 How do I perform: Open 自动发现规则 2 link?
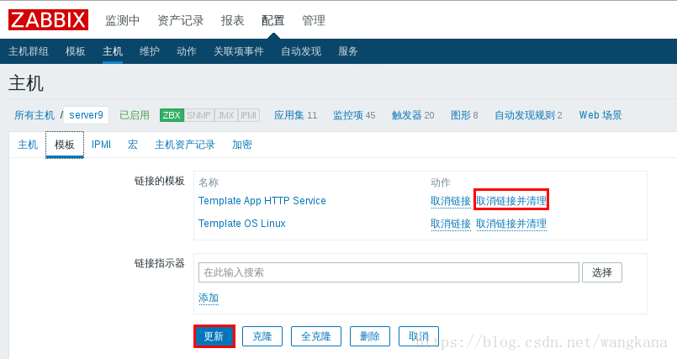point(528,115)
